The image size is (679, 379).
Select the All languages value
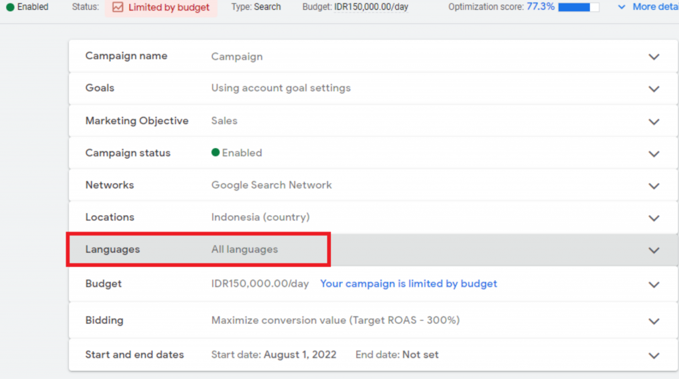(x=245, y=250)
